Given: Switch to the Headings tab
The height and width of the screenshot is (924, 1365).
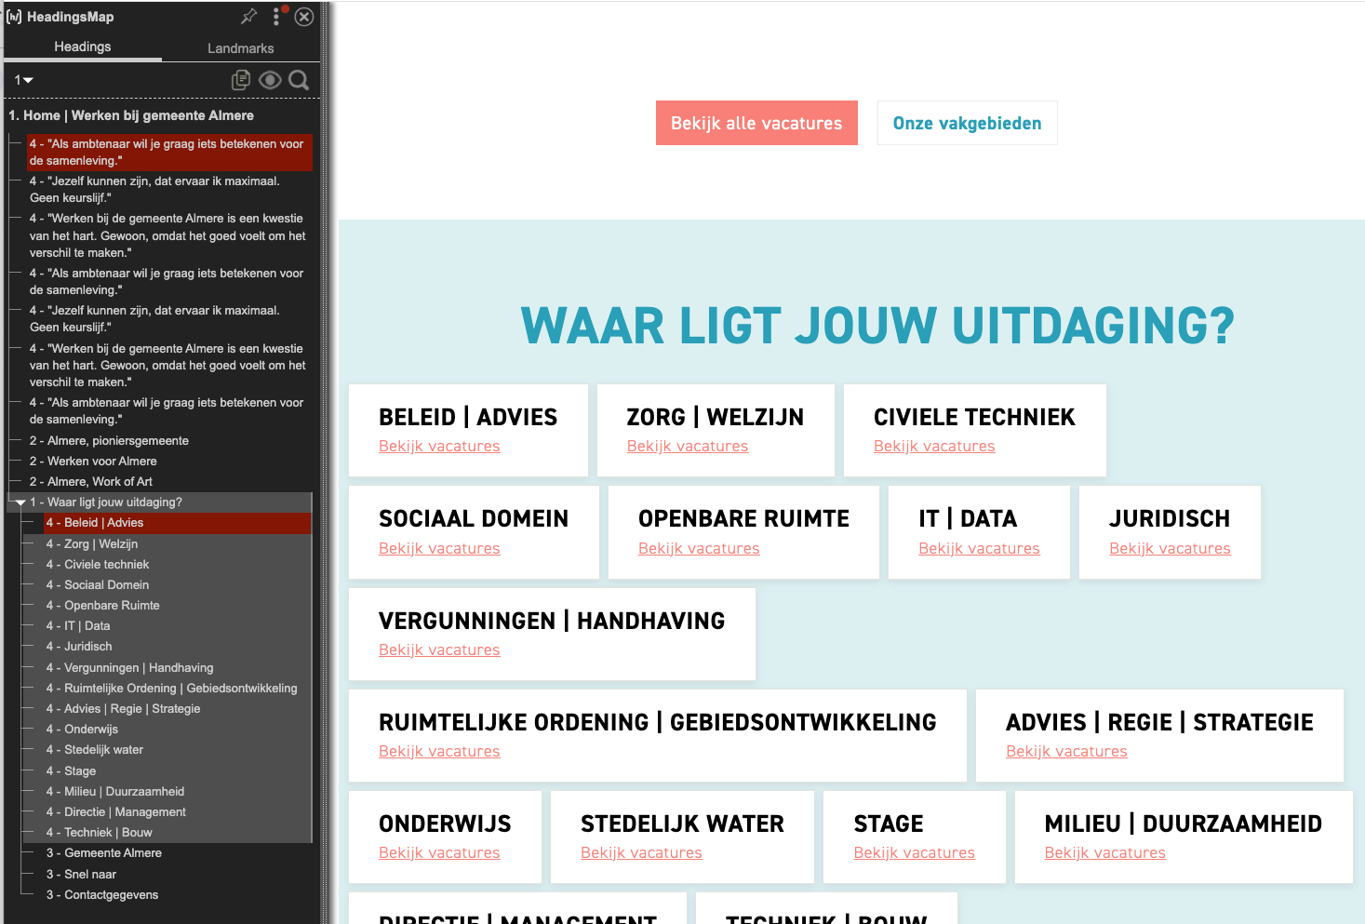Looking at the screenshot, I should 82,46.
